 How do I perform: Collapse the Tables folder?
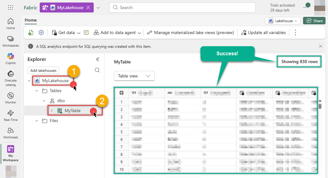pyautogui.click(x=37, y=91)
